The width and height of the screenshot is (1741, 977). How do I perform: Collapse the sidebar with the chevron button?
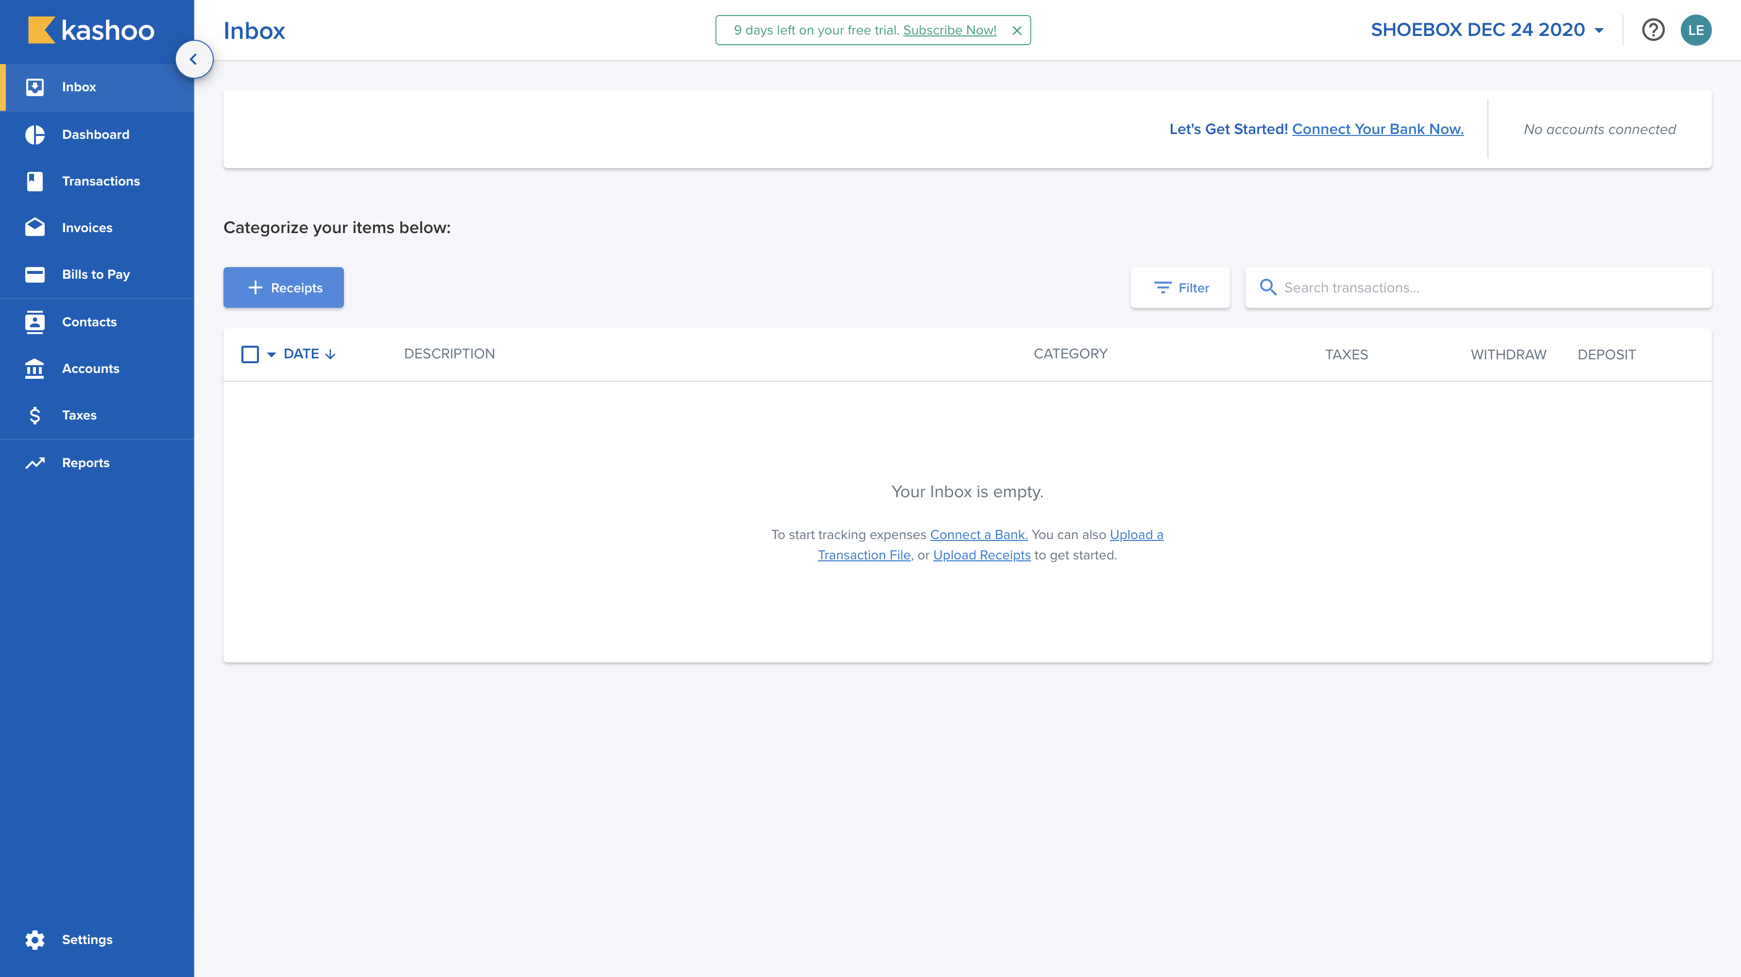click(x=194, y=59)
